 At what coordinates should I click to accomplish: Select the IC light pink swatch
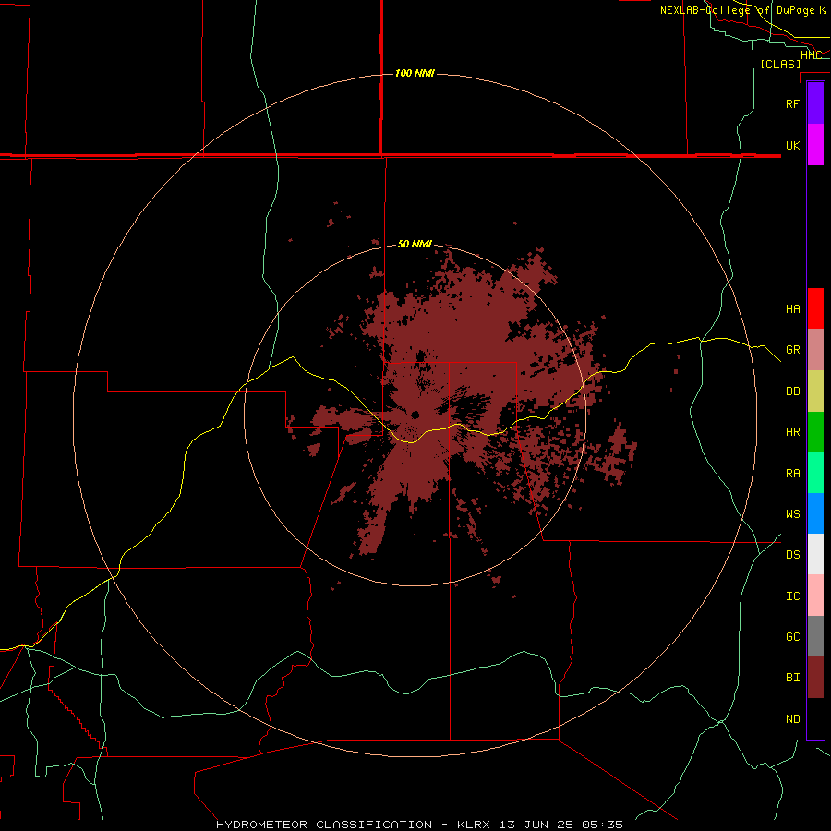click(815, 596)
